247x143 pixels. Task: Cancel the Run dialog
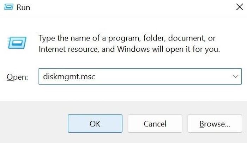[155, 124]
